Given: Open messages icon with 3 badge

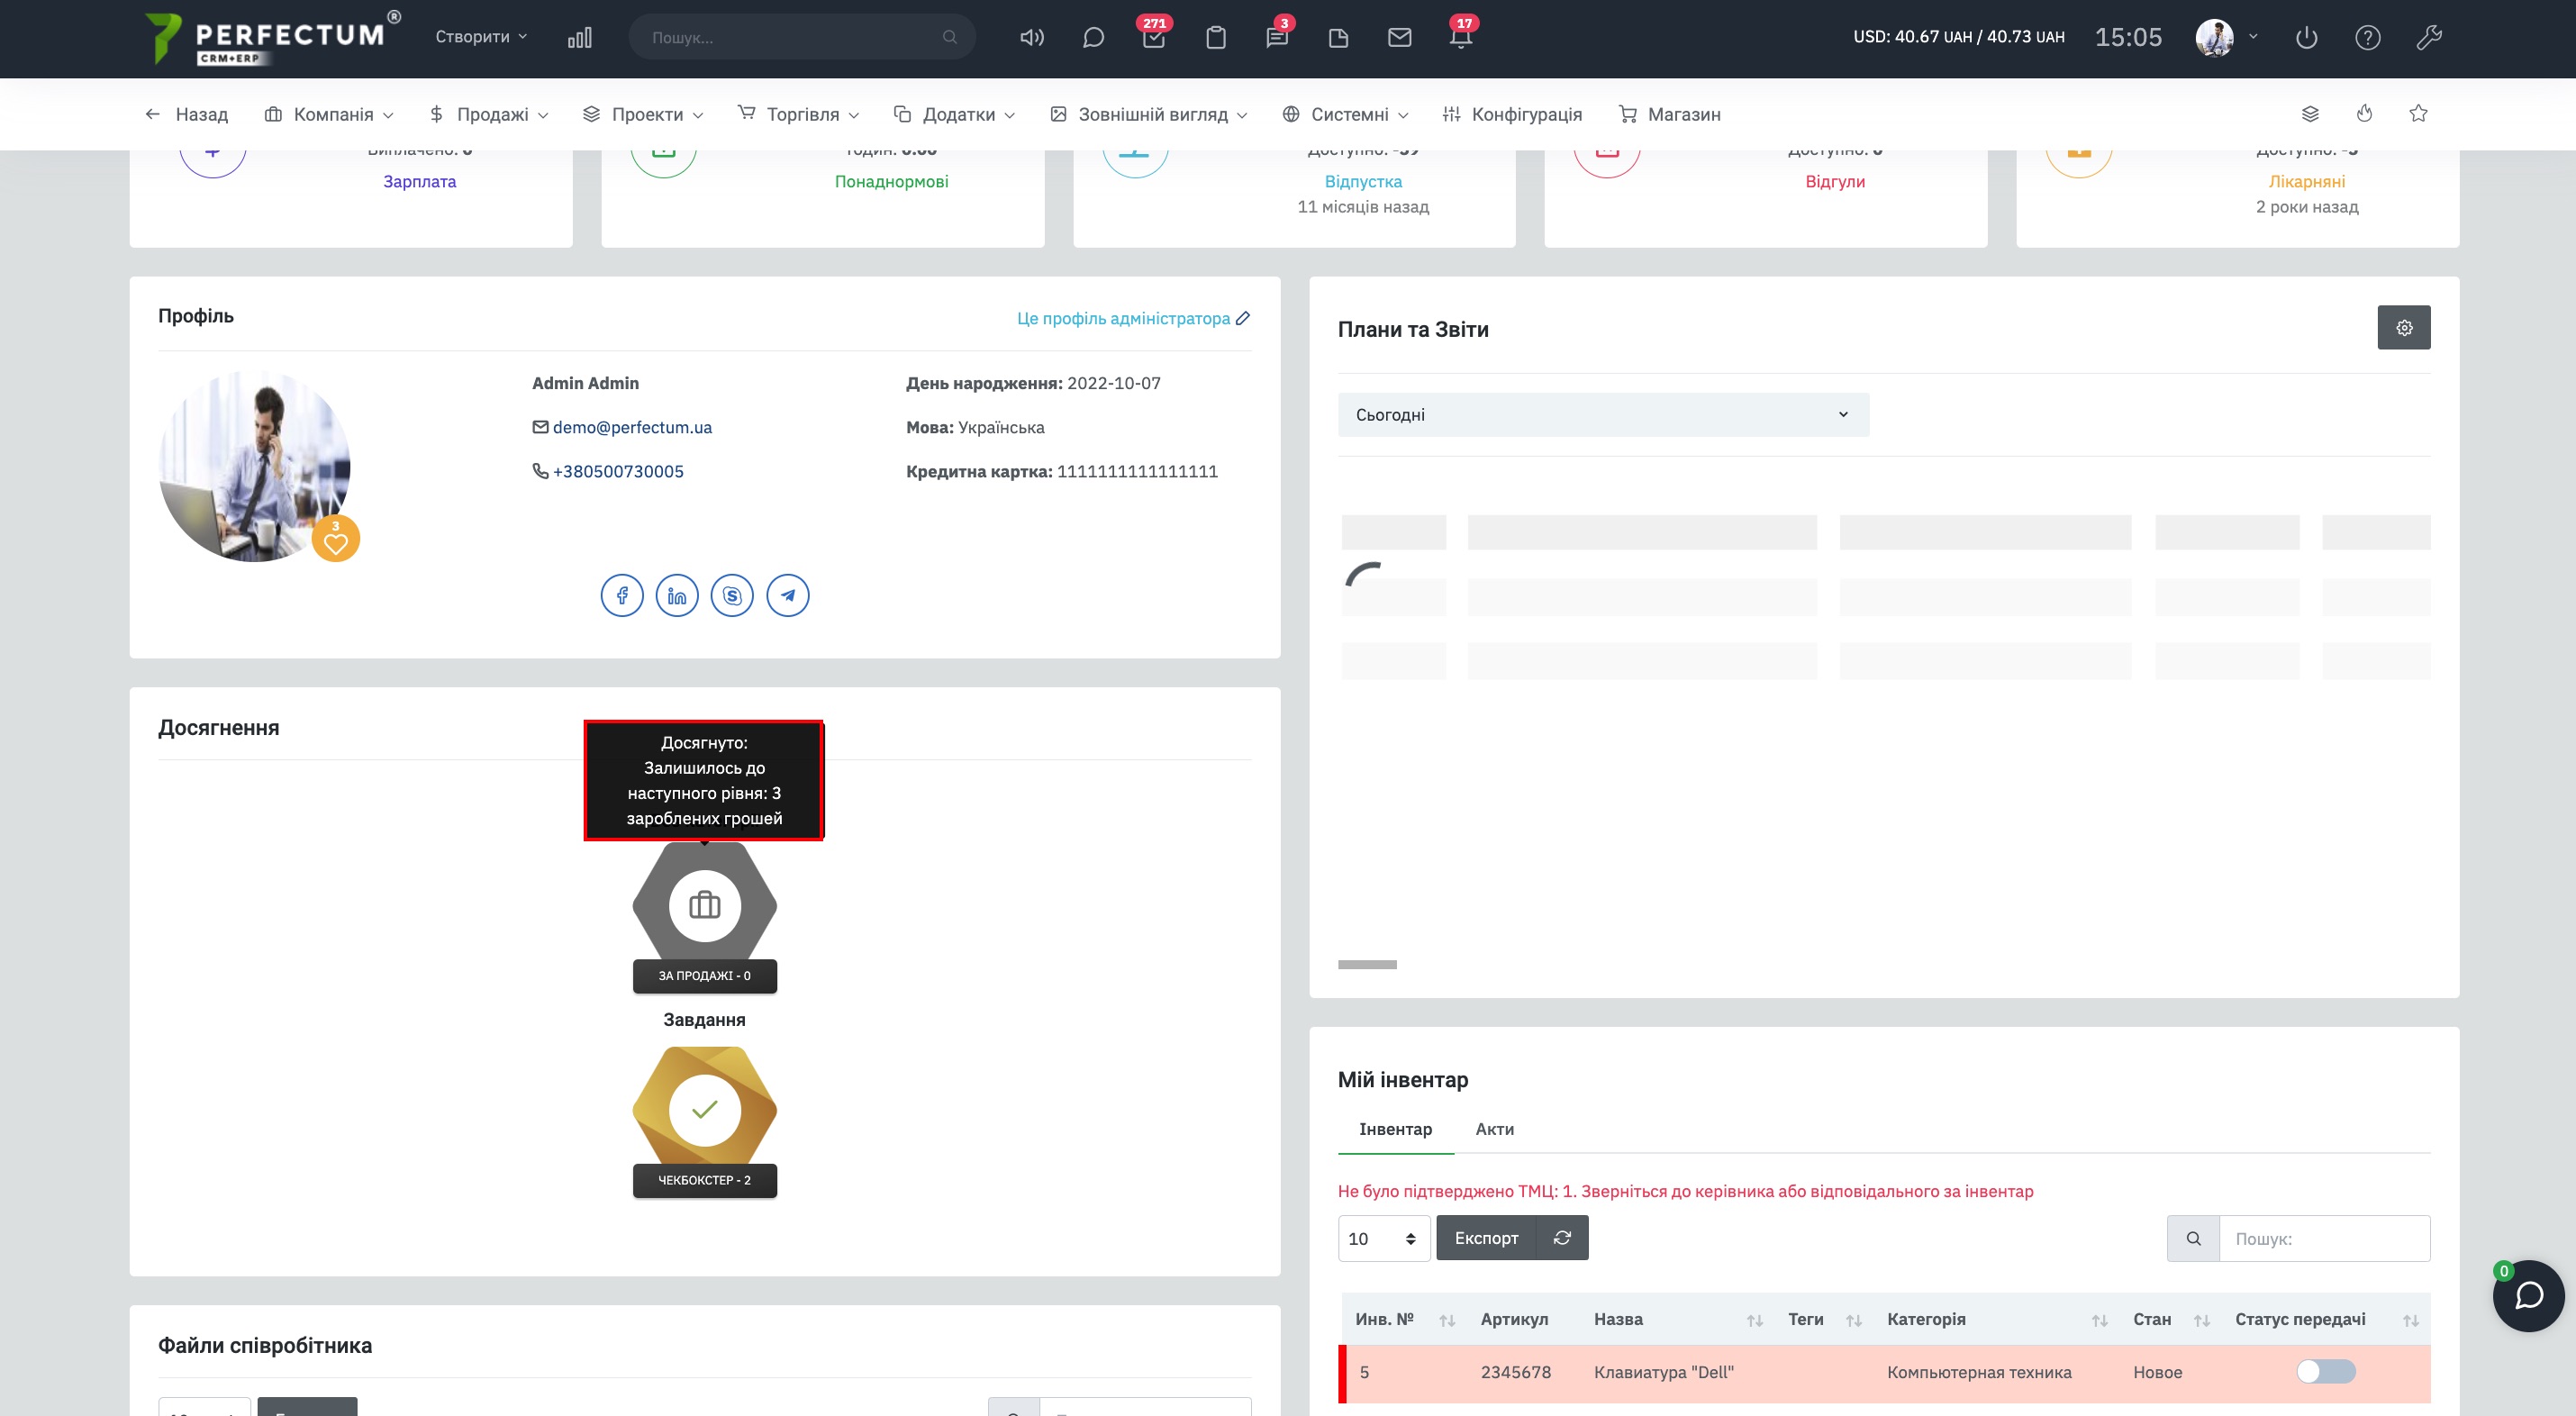Looking at the screenshot, I should click(x=1277, y=38).
